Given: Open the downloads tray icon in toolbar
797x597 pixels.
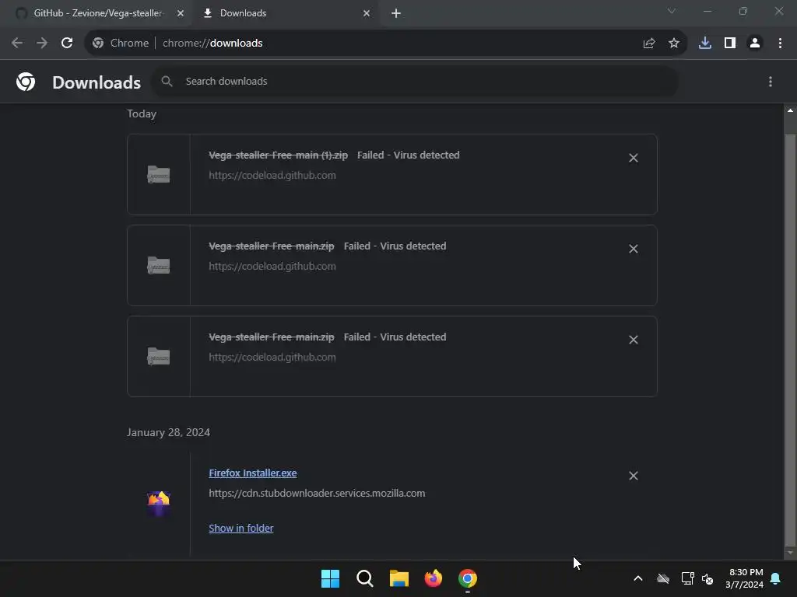Looking at the screenshot, I should coord(705,44).
